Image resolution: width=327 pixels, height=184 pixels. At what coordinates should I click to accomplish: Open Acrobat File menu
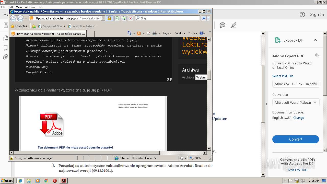(x=3, y=7)
